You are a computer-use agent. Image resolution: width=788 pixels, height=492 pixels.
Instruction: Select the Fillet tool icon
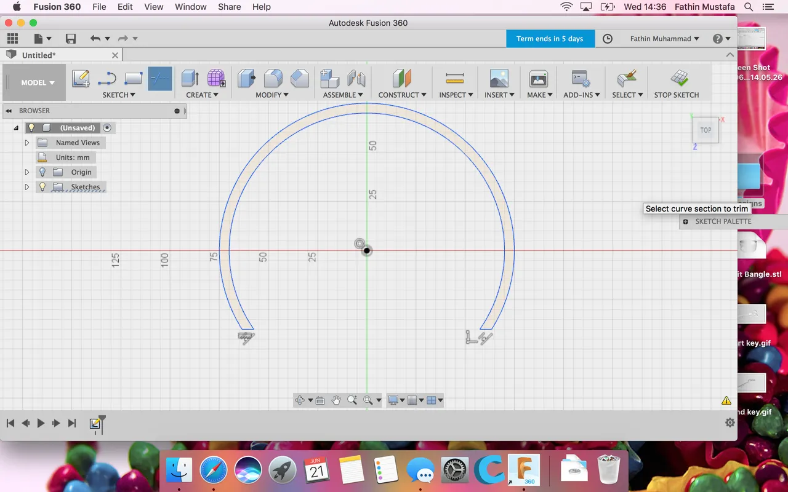point(273,79)
